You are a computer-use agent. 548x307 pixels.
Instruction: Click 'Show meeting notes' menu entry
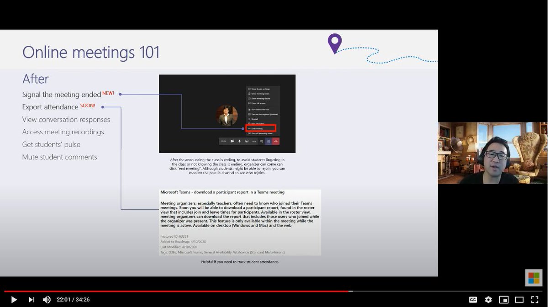click(258, 94)
